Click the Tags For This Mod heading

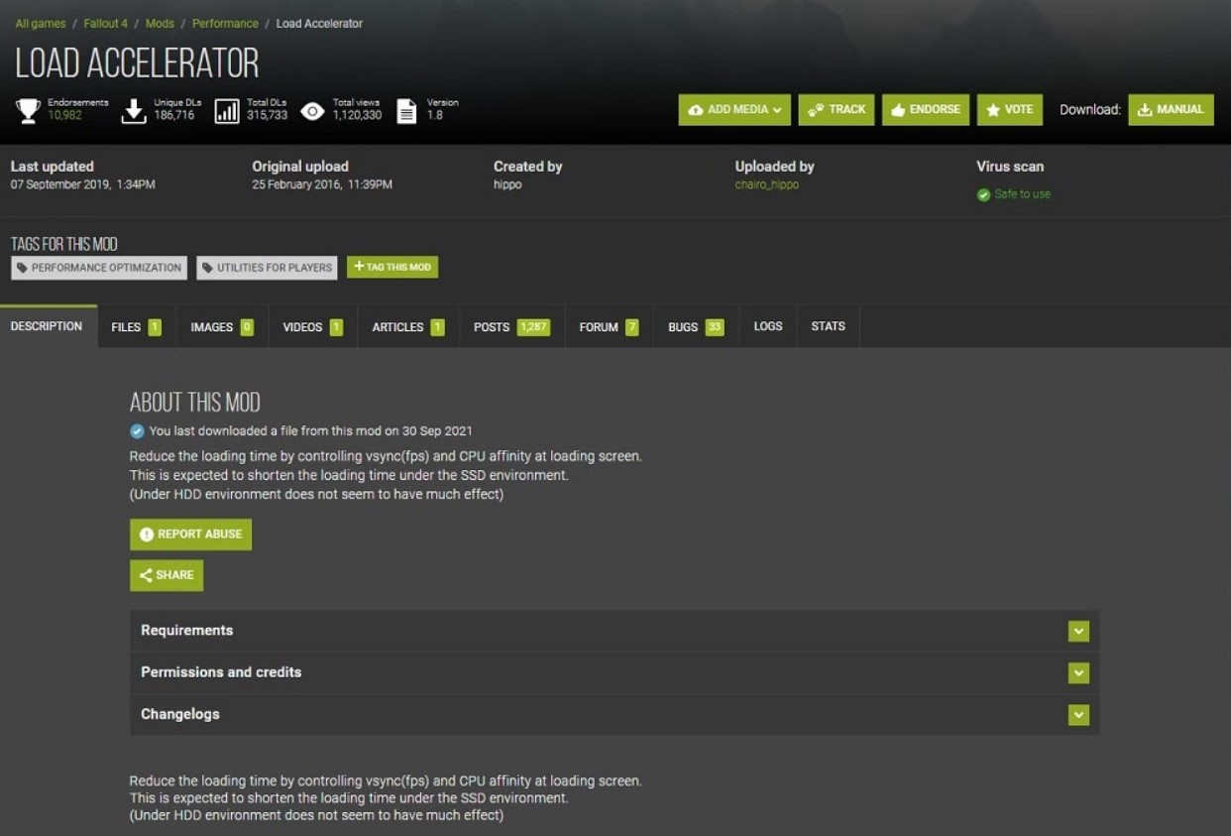click(x=64, y=244)
